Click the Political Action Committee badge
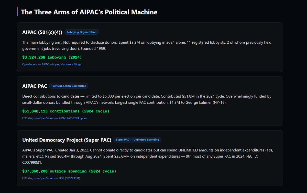307x193 pixels. 69,86
